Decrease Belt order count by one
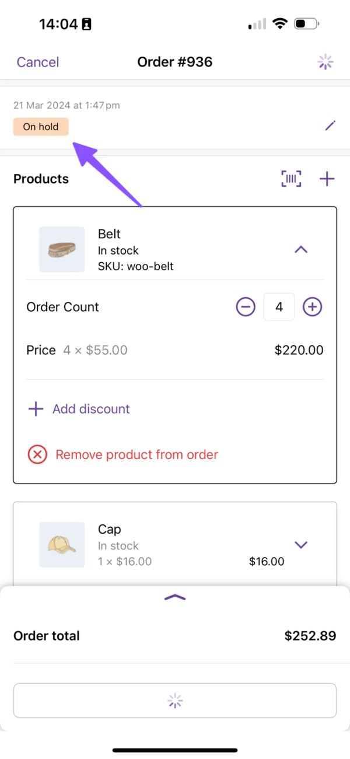Image resolution: width=350 pixels, height=759 pixels. [x=246, y=307]
